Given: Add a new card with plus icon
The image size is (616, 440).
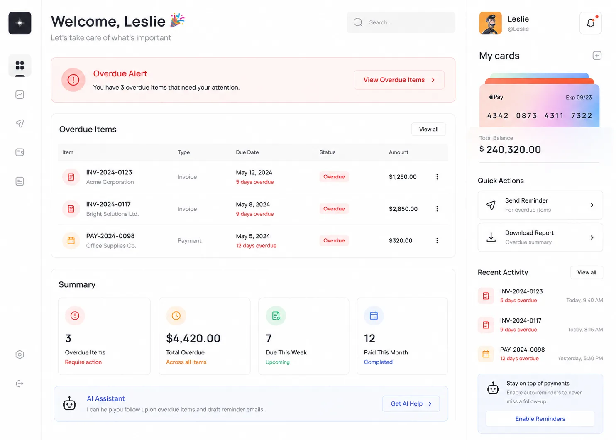Looking at the screenshot, I should click(x=597, y=56).
